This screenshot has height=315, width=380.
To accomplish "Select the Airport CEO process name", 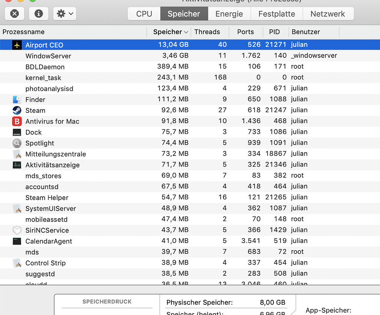I will 44,45.
